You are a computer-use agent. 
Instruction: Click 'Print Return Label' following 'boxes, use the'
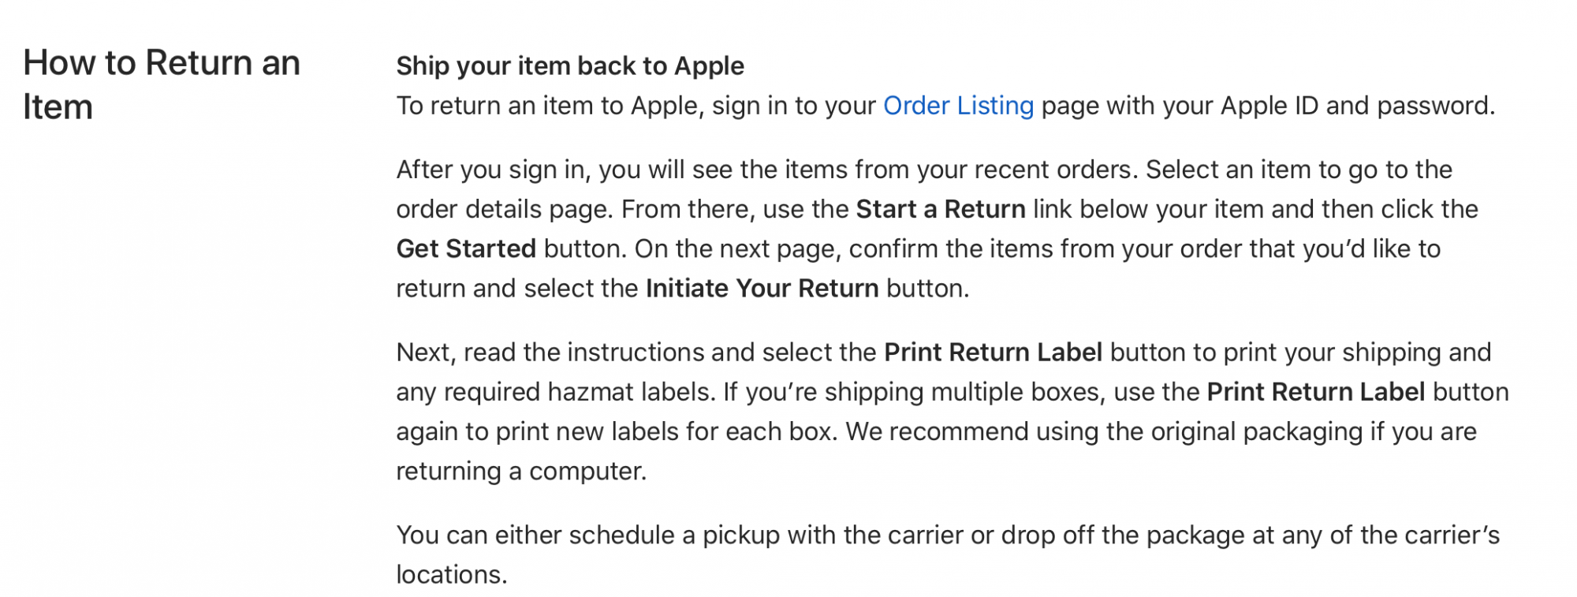(x=1315, y=392)
